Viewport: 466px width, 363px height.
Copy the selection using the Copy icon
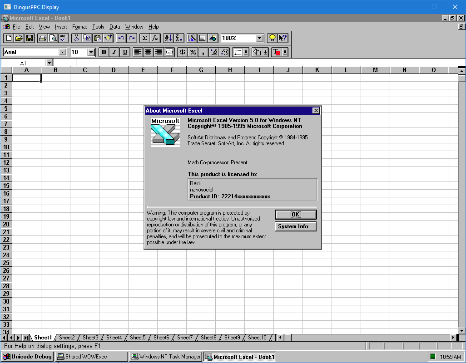[x=87, y=38]
